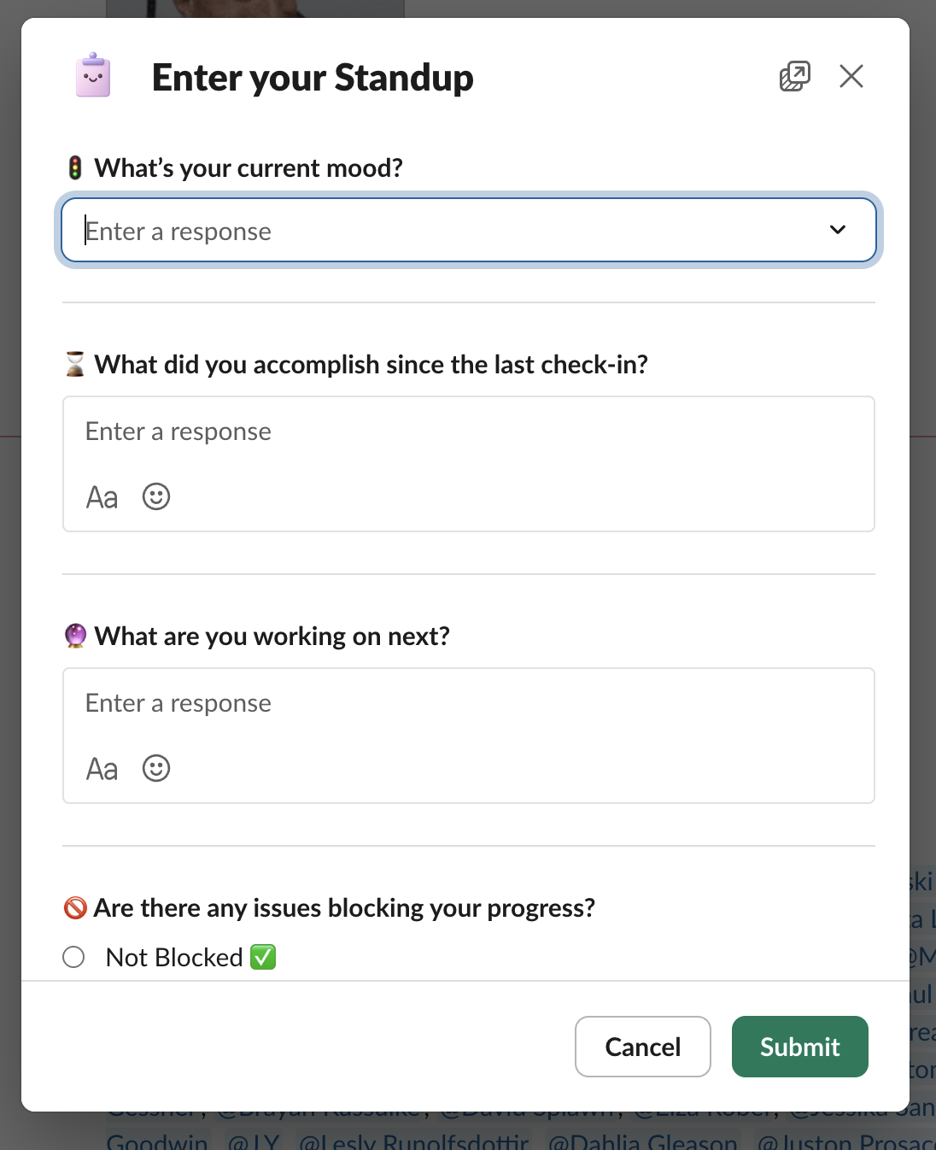Screen dimensions: 936x1150
Task: Close the Enter your Standup dialog
Action: [x=851, y=77]
